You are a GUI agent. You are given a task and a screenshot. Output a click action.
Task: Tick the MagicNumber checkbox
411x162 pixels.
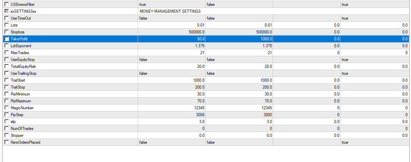click(x=7, y=108)
